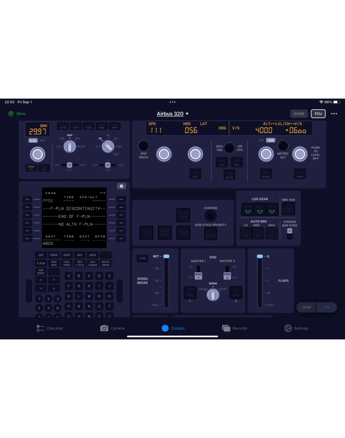
Task: Push the CHRONO button
Action: point(210,216)
